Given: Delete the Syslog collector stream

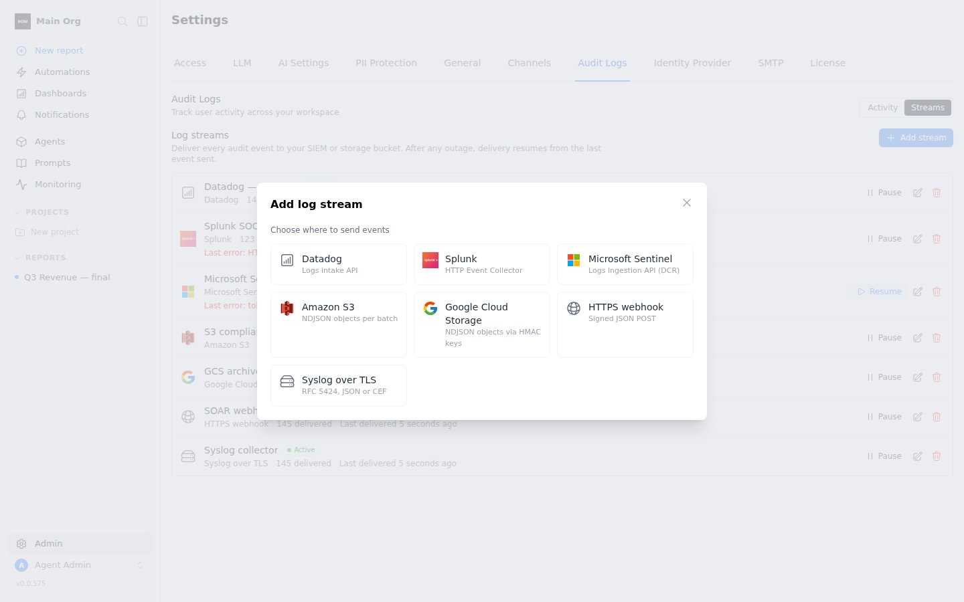Looking at the screenshot, I should [937, 456].
